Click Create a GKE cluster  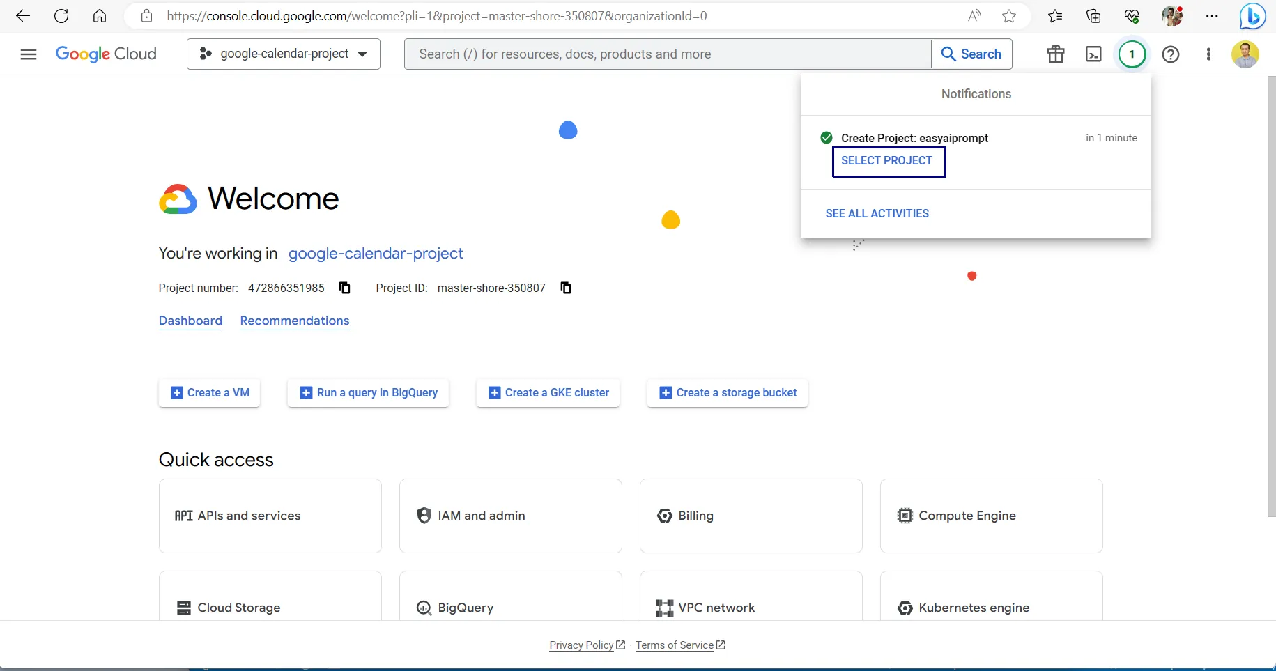pos(548,392)
